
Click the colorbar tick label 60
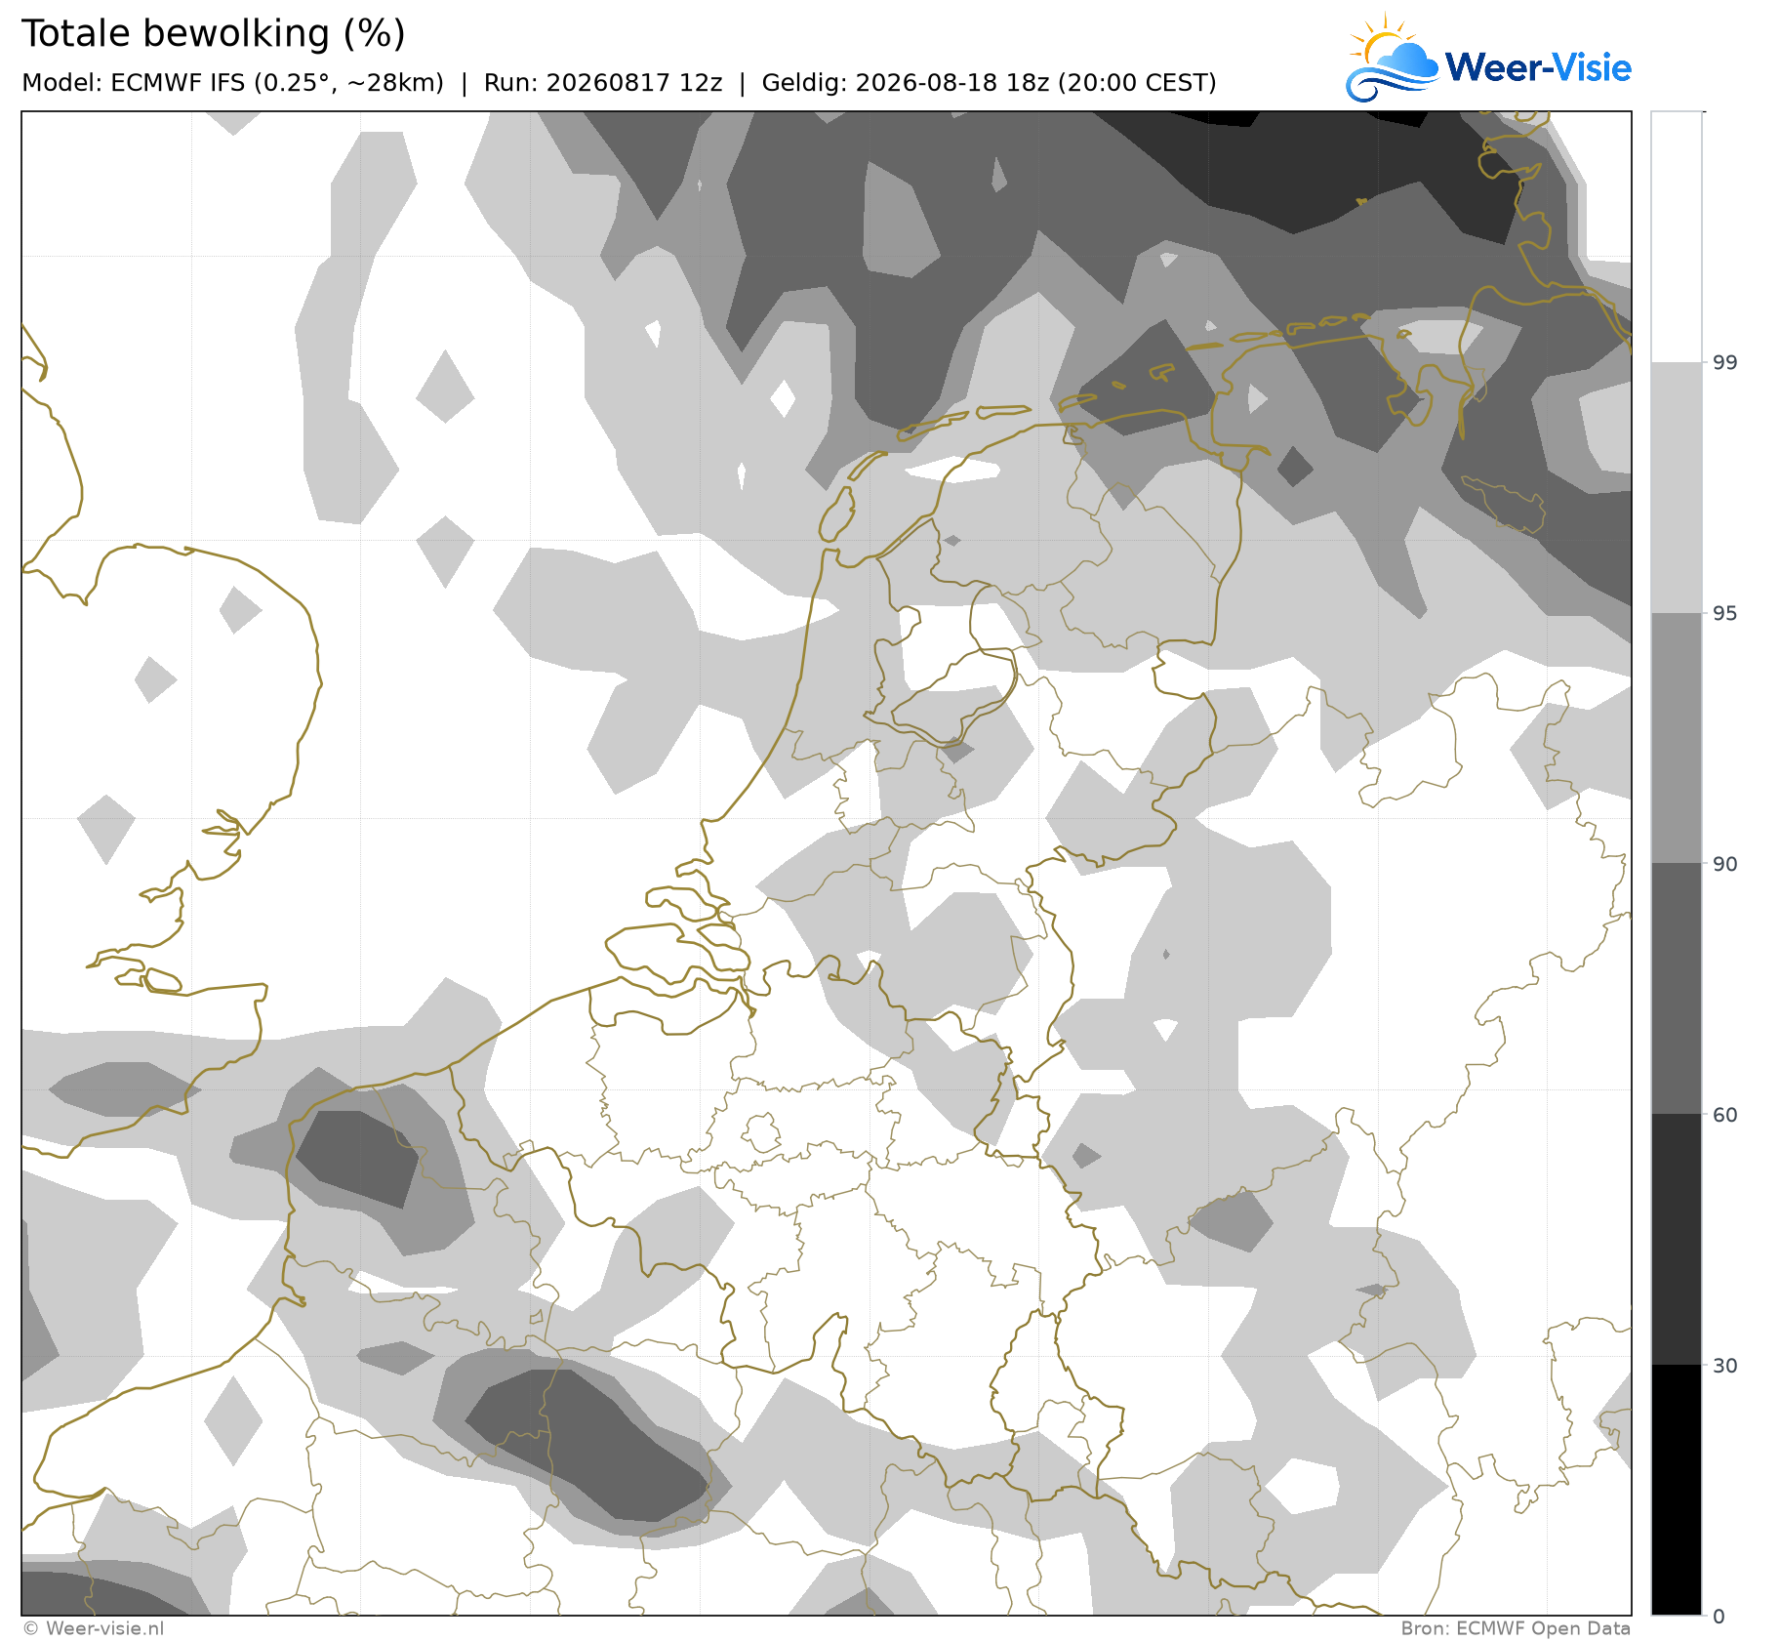pyautogui.click(x=1725, y=1115)
